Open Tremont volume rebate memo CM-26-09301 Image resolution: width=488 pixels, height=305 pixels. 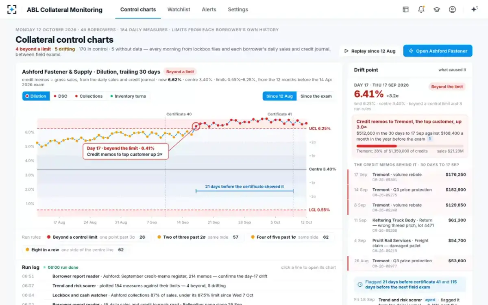[x=410, y=177]
